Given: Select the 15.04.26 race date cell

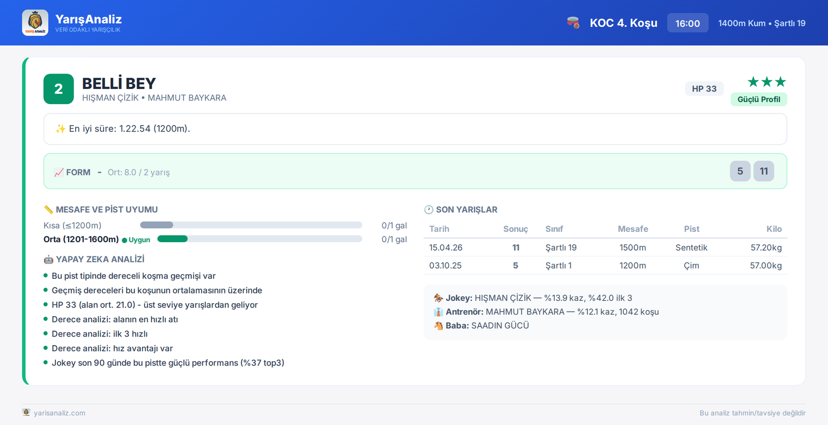Looking at the screenshot, I should point(446,247).
